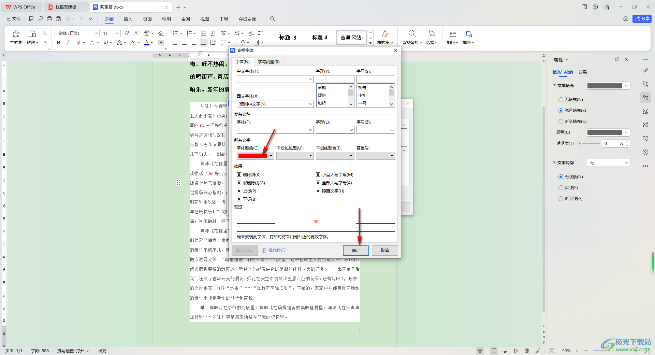Click the Format Painter icon
The height and width of the screenshot is (355, 655).
(16, 33)
